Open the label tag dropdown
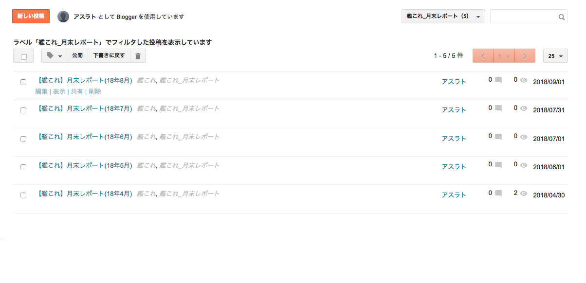 (x=54, y=56)
